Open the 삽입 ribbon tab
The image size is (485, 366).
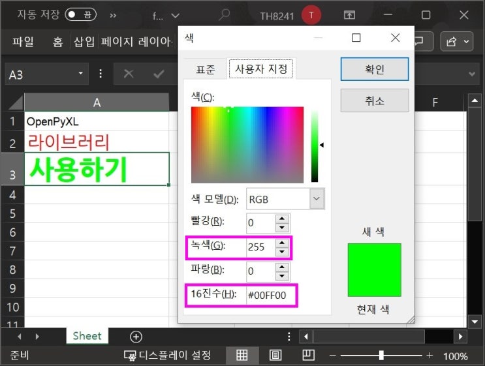click(84, 42)
